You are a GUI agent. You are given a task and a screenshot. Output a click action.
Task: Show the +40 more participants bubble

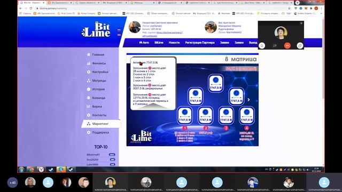tap(13, 182)
